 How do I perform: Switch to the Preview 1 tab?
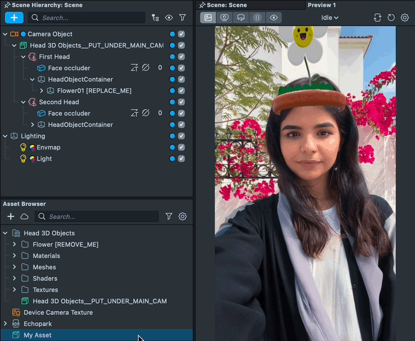coord(321,5)
